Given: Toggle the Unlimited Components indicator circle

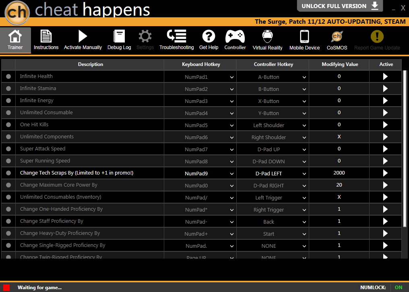Looking at the screenshot, I should pyautogui.click(x=8, y=137).
